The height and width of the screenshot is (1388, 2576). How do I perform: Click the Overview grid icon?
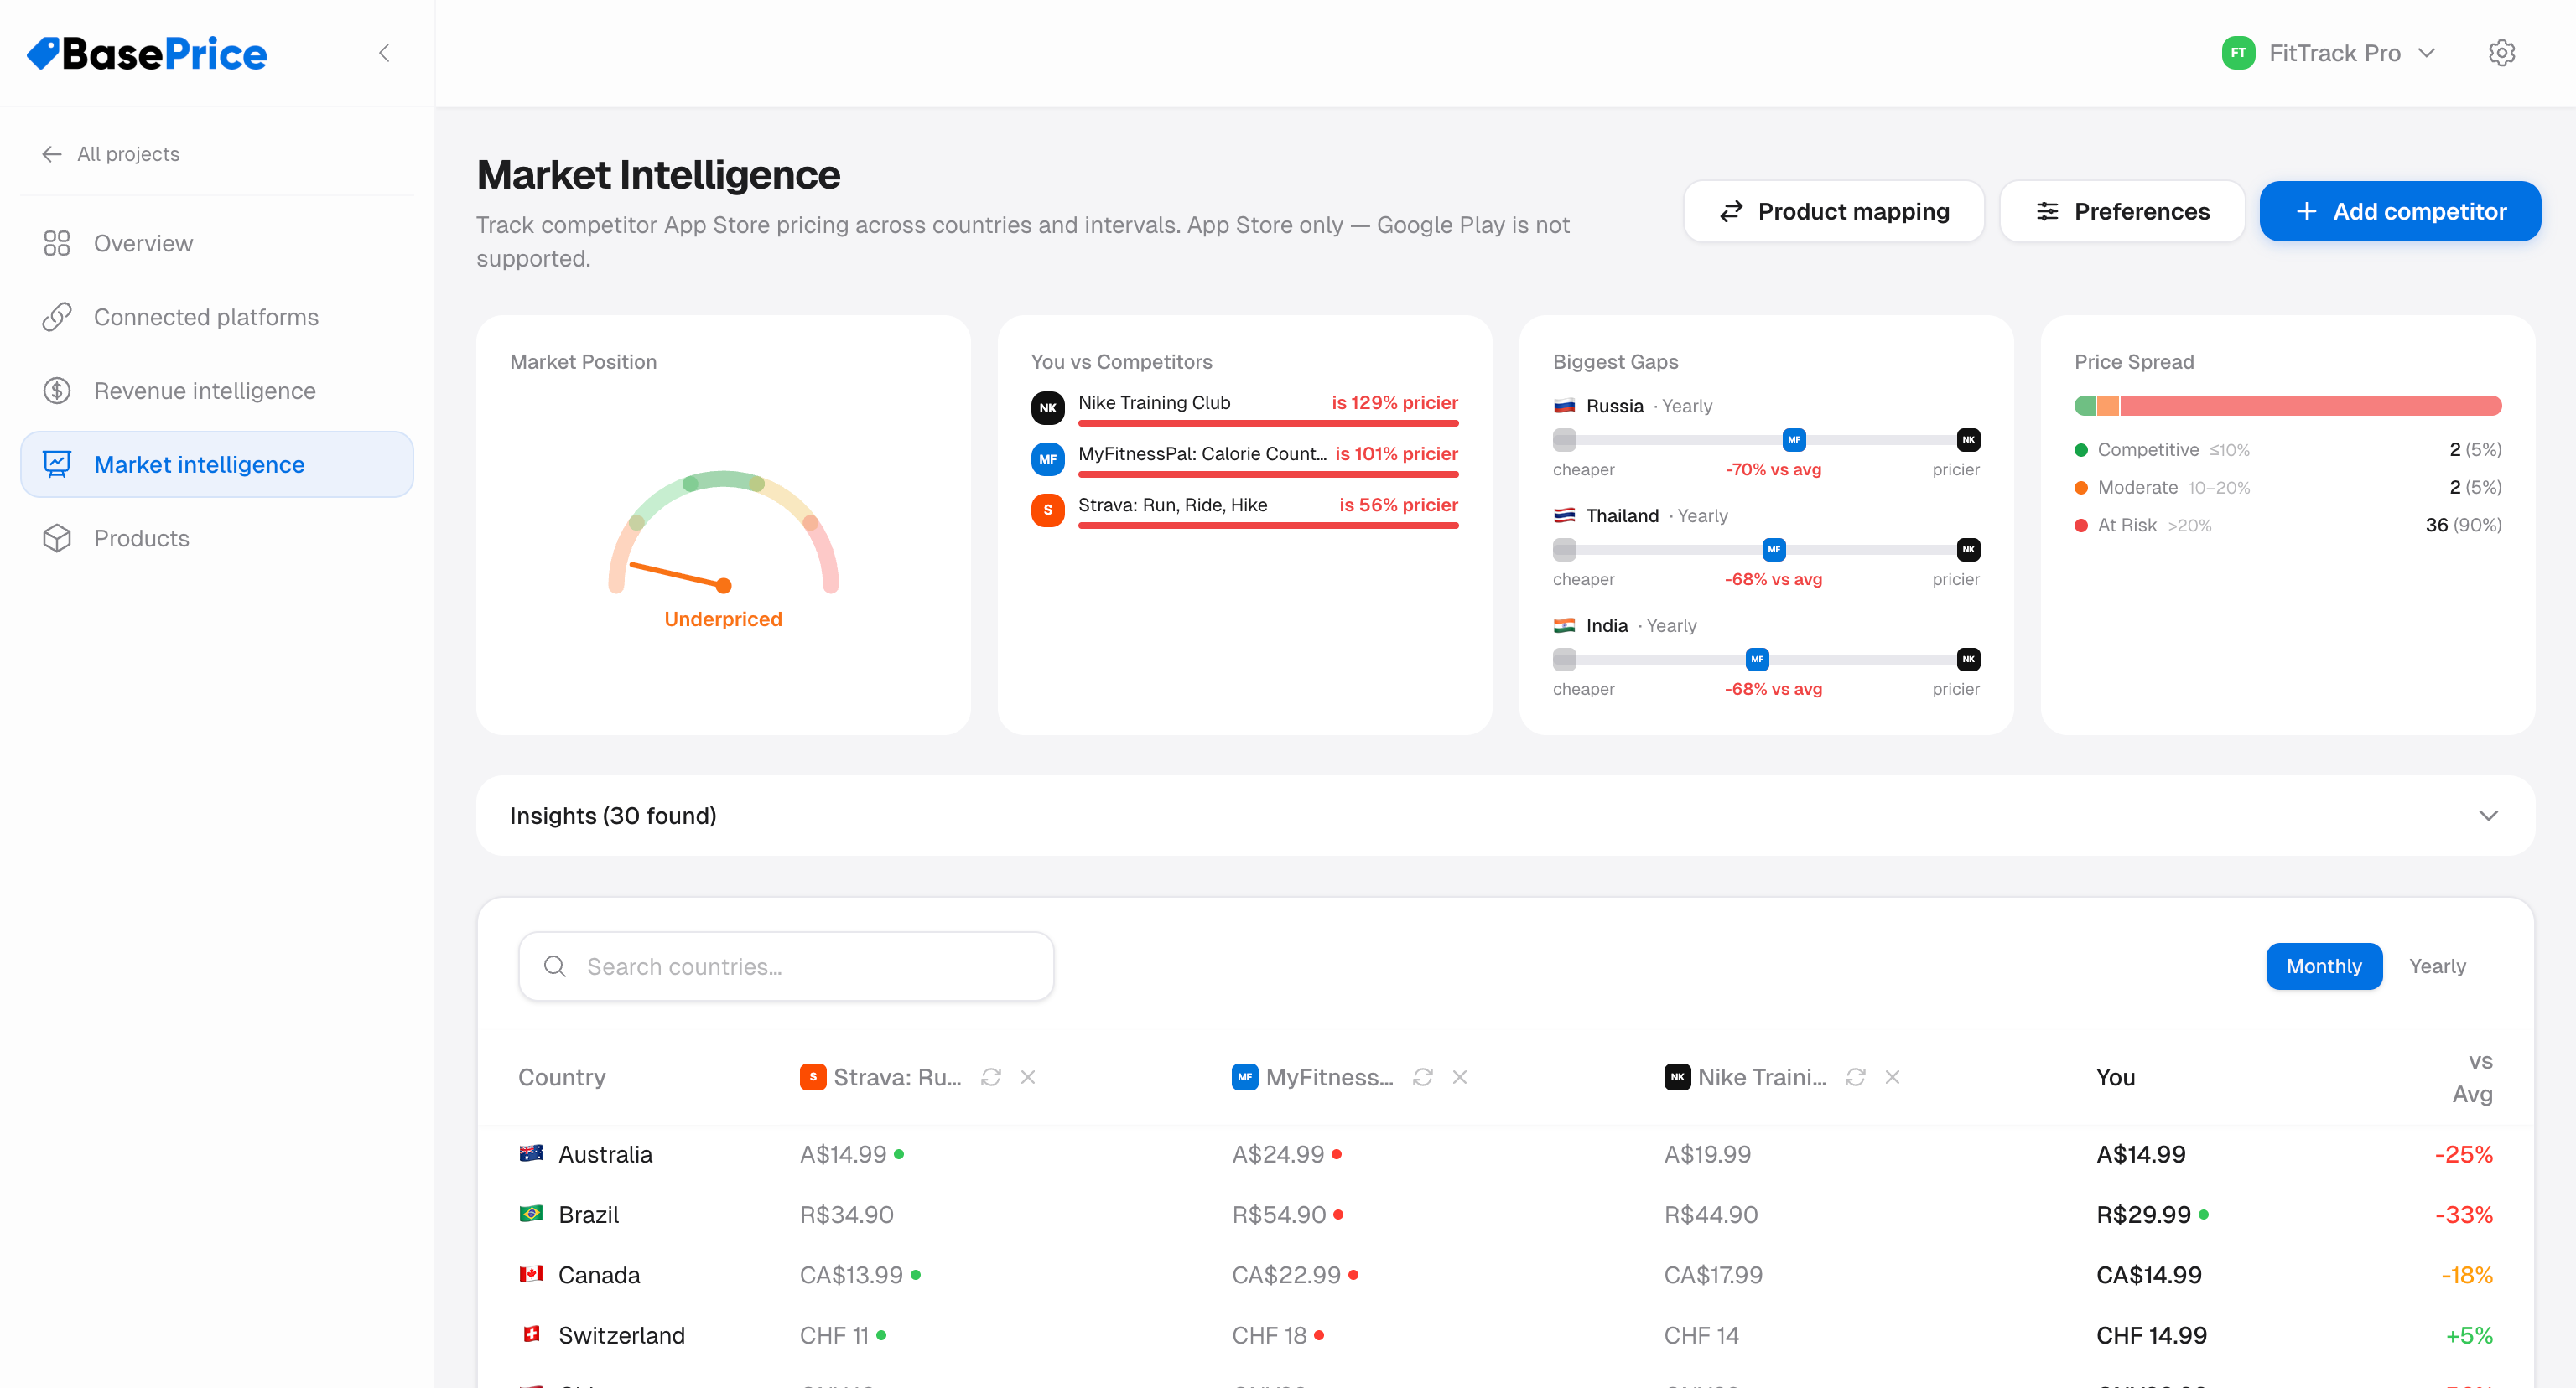[x=57, y=243]
